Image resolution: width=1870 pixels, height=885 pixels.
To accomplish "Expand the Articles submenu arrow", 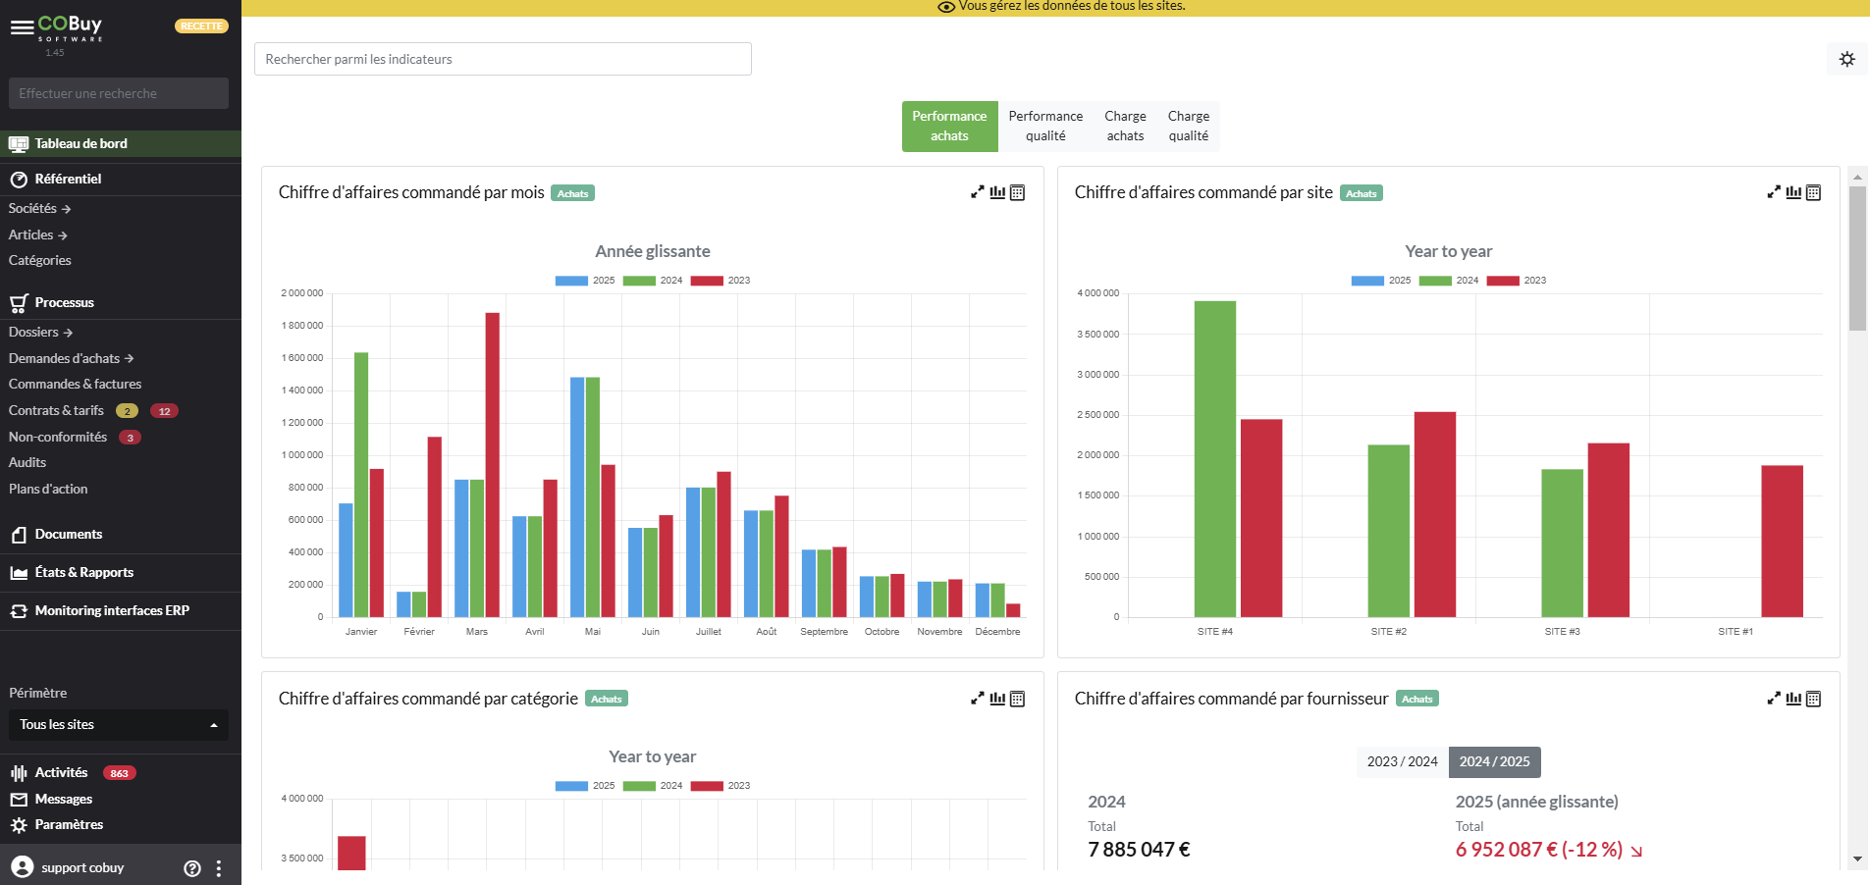I will pyautogui.click(x=63, y=235).
